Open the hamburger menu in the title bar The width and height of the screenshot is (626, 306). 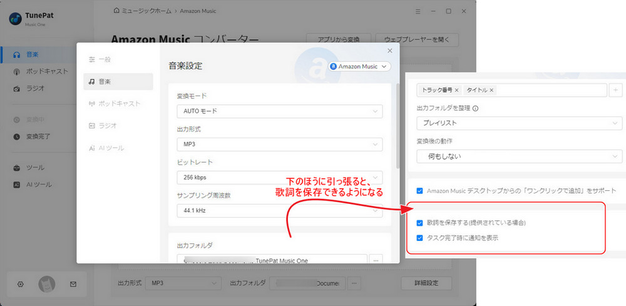coord(418,11)
